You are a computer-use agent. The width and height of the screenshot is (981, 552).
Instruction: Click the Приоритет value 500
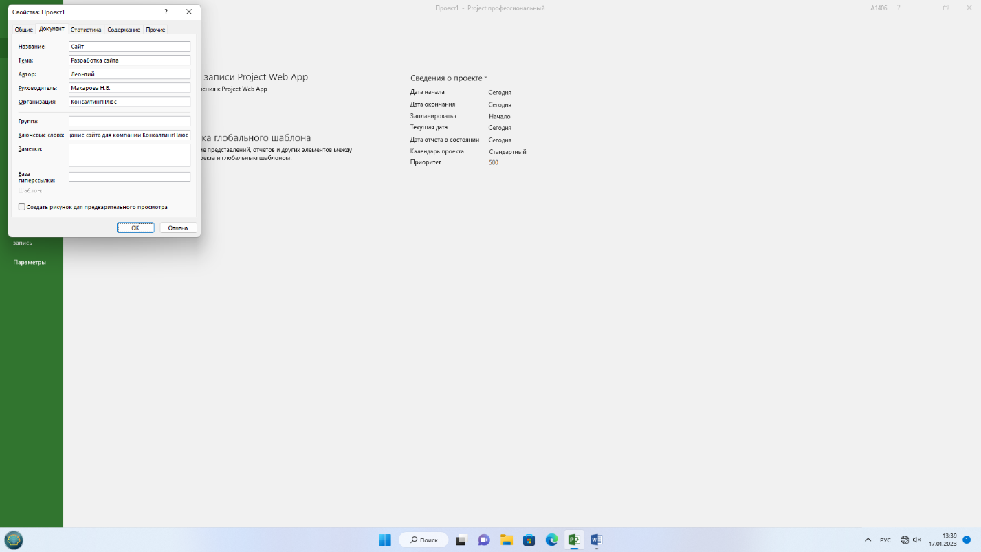(494, 163)
